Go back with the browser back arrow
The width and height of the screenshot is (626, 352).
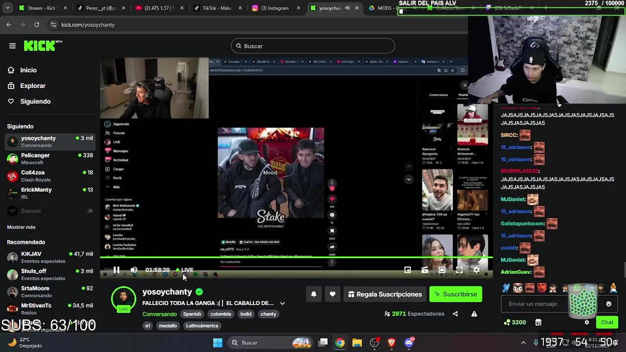click(9, 24)
